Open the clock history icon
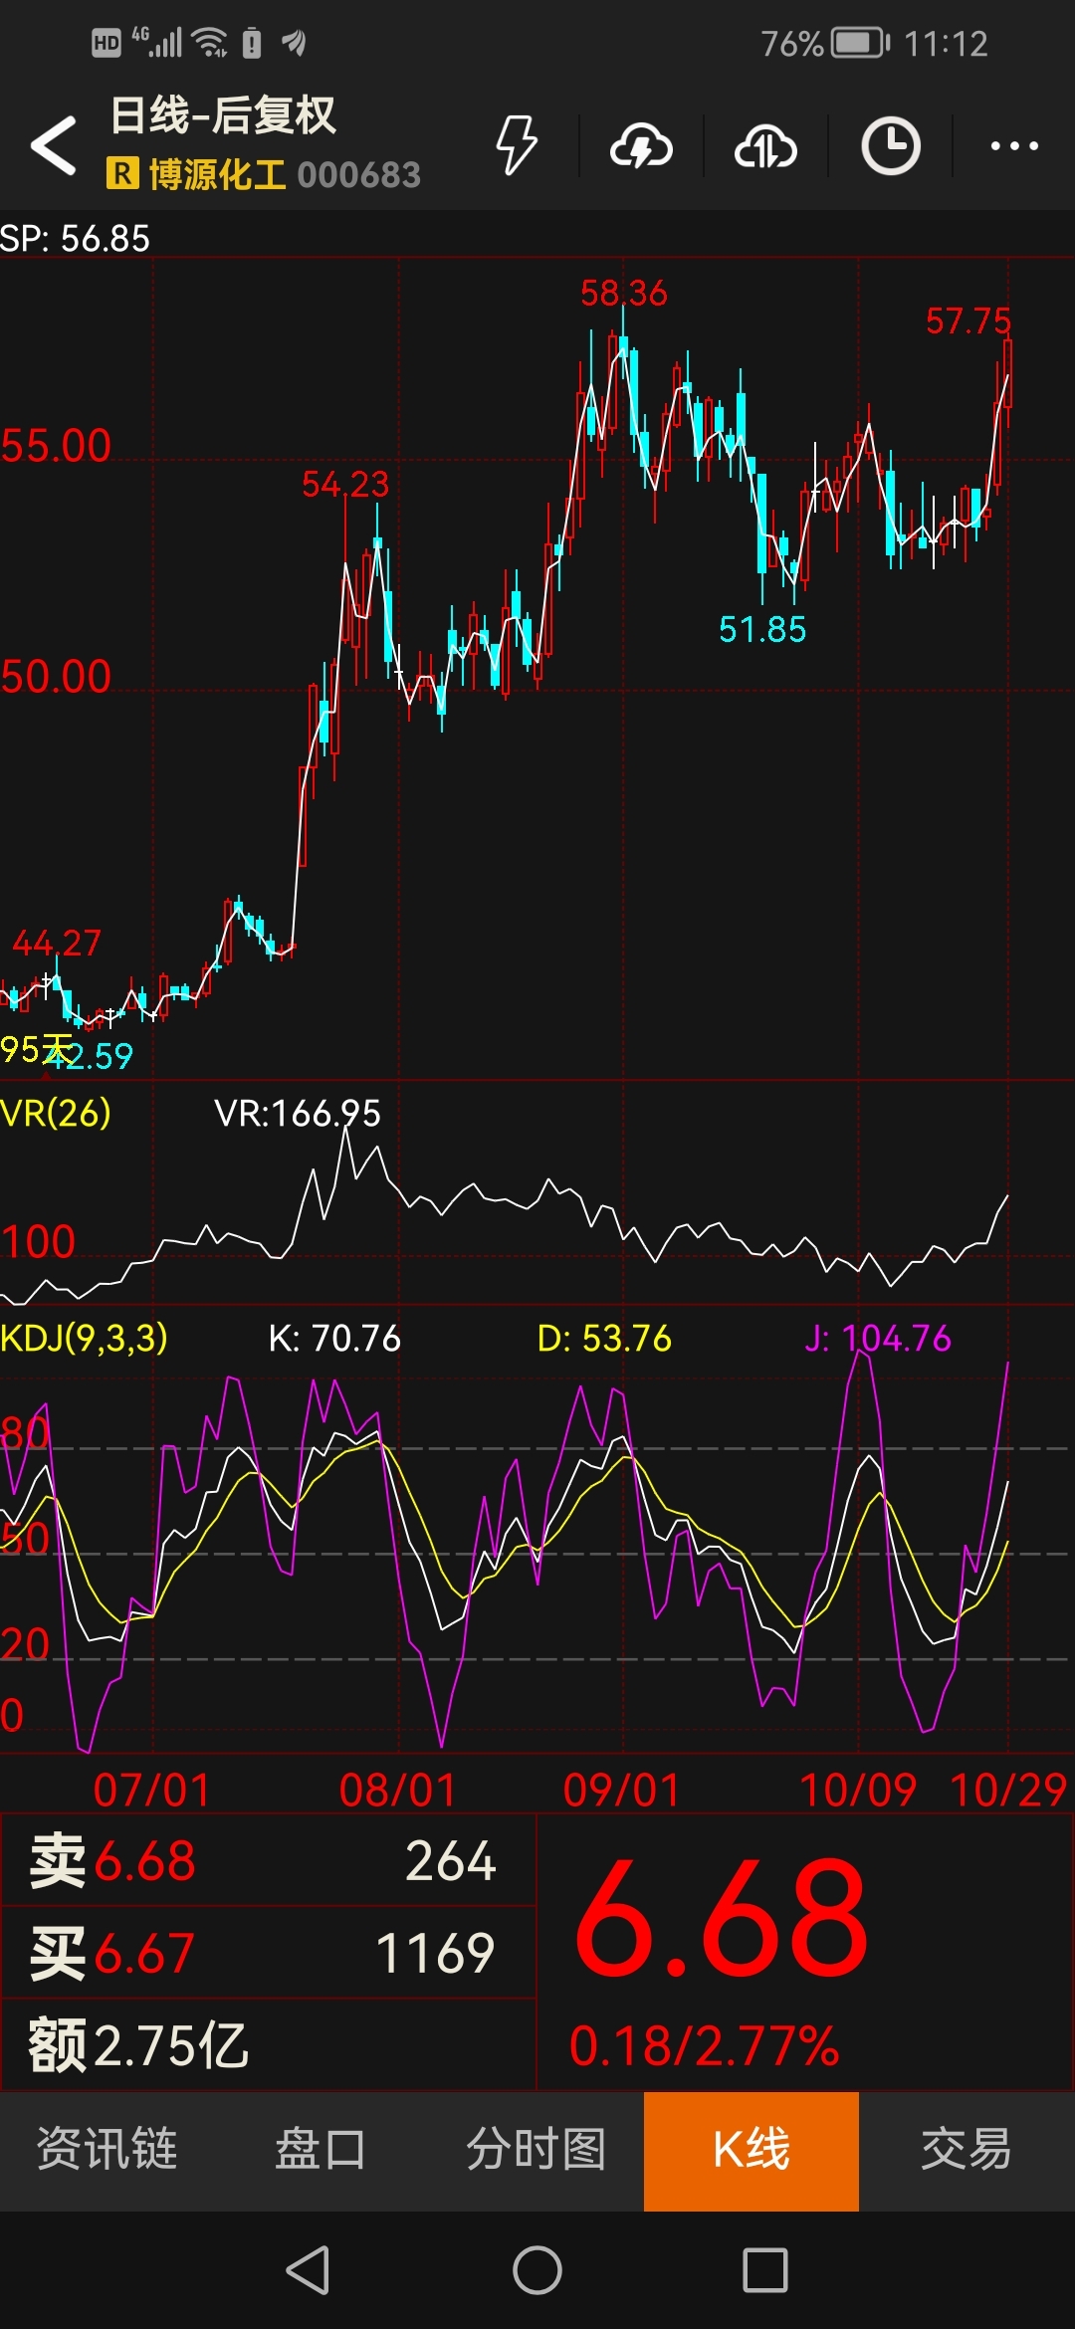This screenshot has height=2329, width=1075. coord(890,146)
